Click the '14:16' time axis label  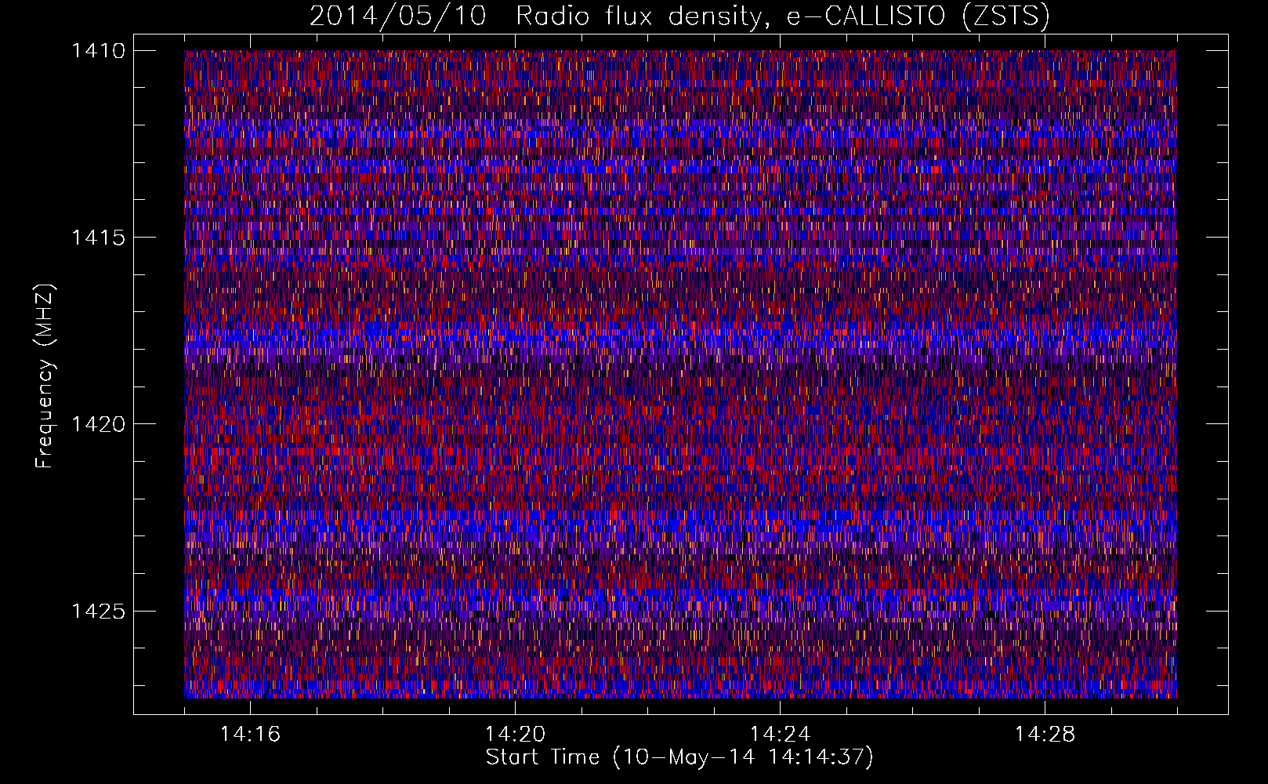click(x=250, y=735)
